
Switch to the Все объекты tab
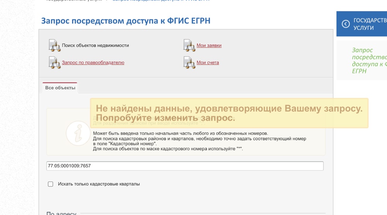pos(60,88)
